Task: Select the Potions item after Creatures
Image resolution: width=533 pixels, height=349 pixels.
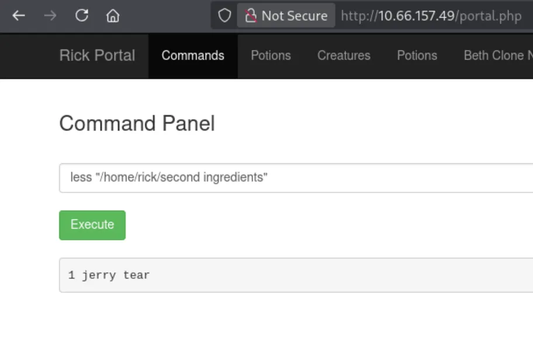Action: 417,55
